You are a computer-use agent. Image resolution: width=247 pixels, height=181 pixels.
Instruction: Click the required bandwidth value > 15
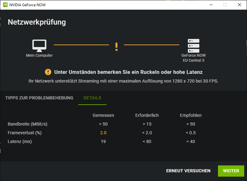pos(147,124)
